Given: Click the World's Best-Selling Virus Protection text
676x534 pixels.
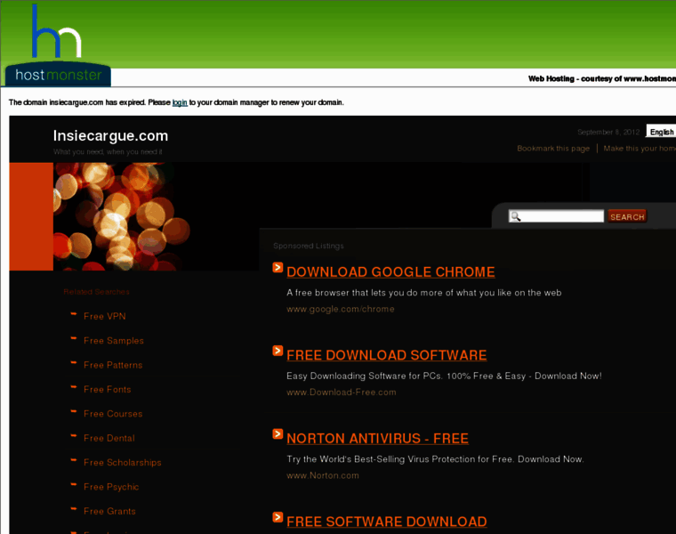Looking at the screenshot, I should point(435,459).
